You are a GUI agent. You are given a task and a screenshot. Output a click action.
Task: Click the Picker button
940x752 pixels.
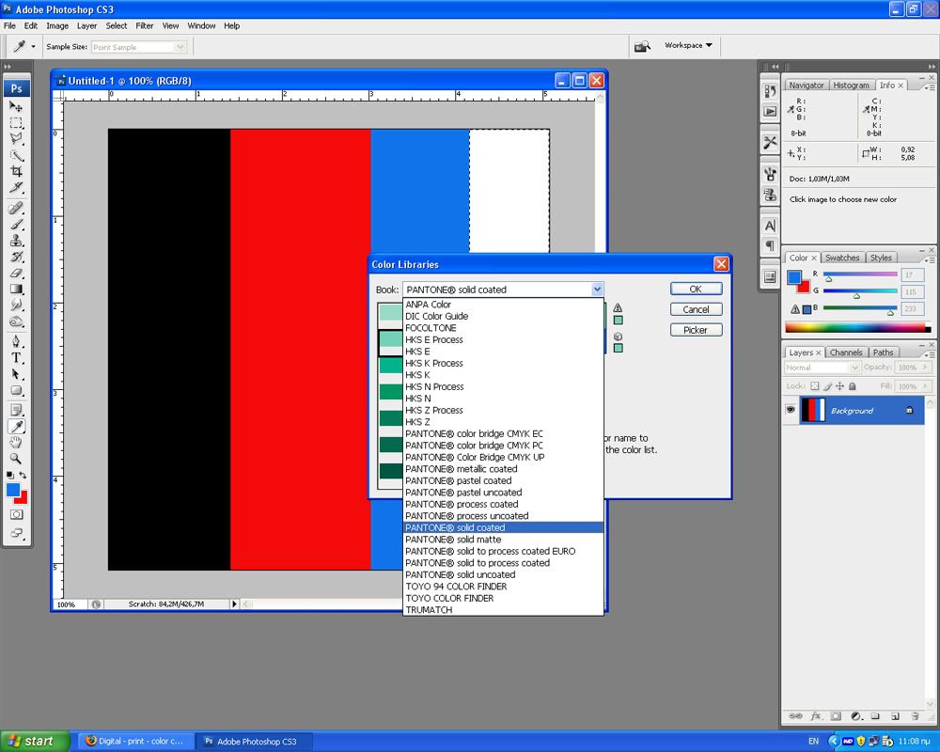click(696, 330)
